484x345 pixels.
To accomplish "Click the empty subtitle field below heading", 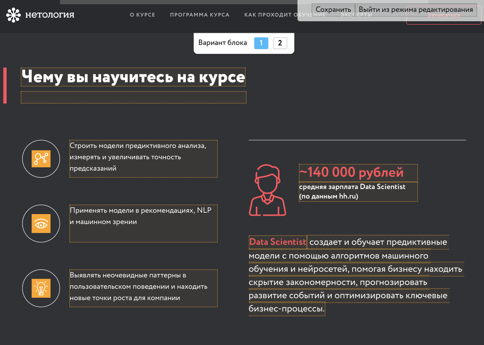I will (134, 97).
